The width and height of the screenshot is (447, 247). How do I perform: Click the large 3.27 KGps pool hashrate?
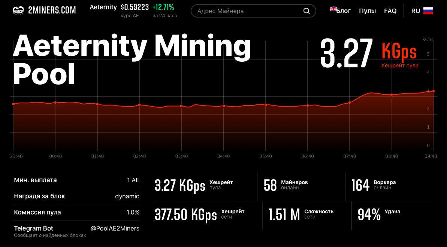pos(369,53)
